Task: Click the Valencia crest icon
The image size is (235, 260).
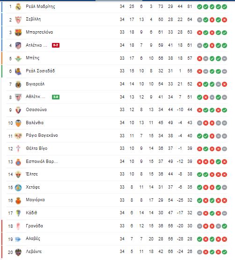Action: (x=18, y=123)
